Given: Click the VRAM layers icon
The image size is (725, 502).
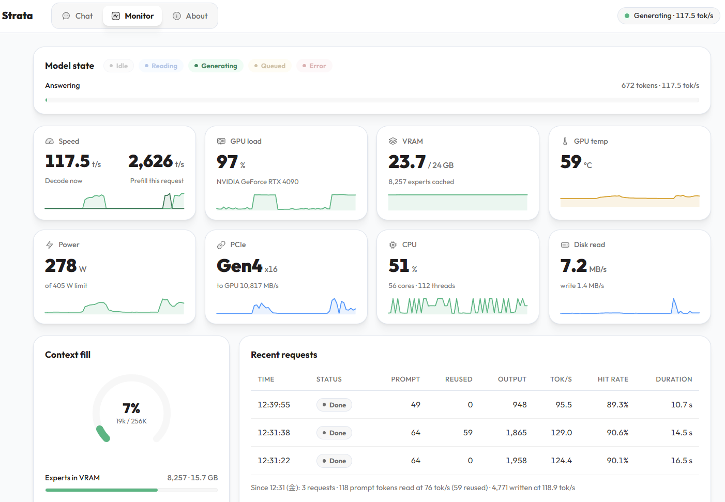Looking at the screenshot, I should click(393, 141).
